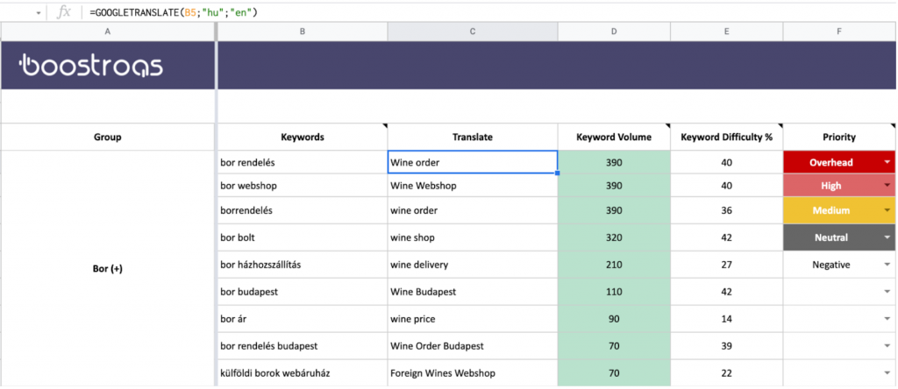
Task: Select the difficulty cell showing 14
Action: click(726, 319)
